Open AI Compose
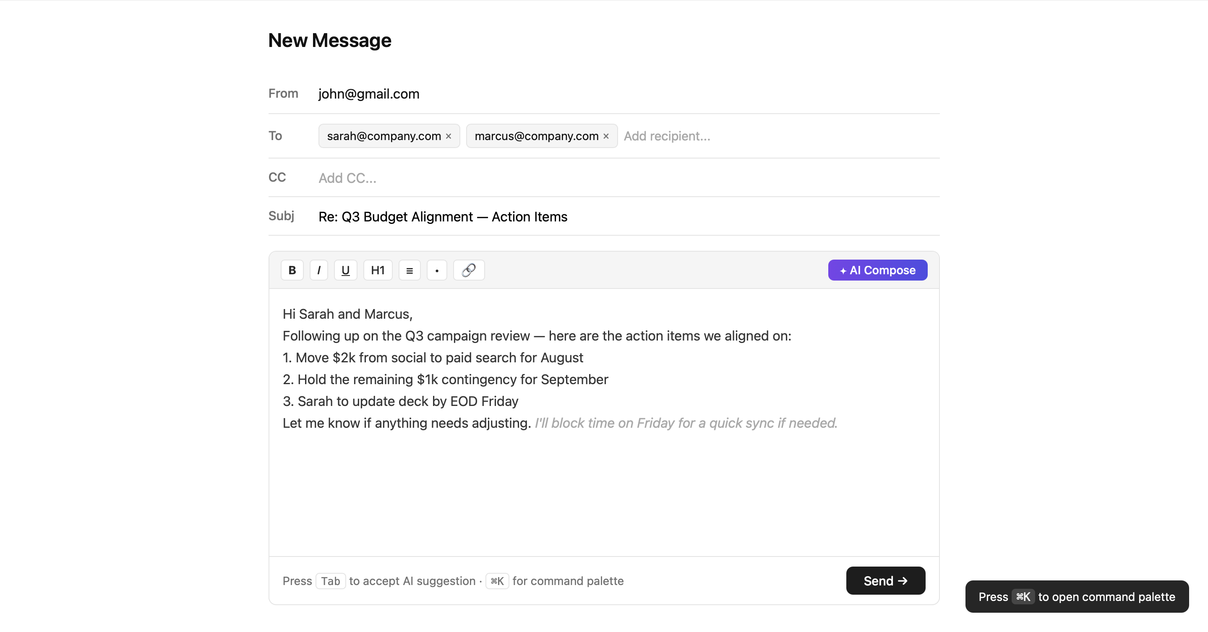Image resolution: width=1208 pixels, height=632 pixels. pyautogui.click(x=877, y=270)
